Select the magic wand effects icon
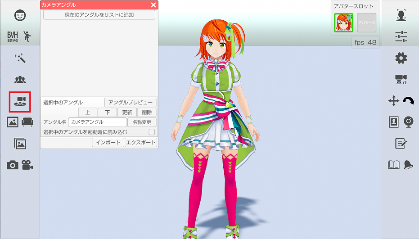 click(20, 58)
